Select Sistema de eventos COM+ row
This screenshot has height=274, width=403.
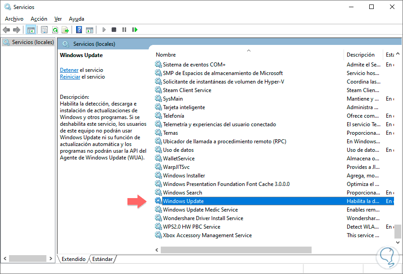(x=274, y=64)
